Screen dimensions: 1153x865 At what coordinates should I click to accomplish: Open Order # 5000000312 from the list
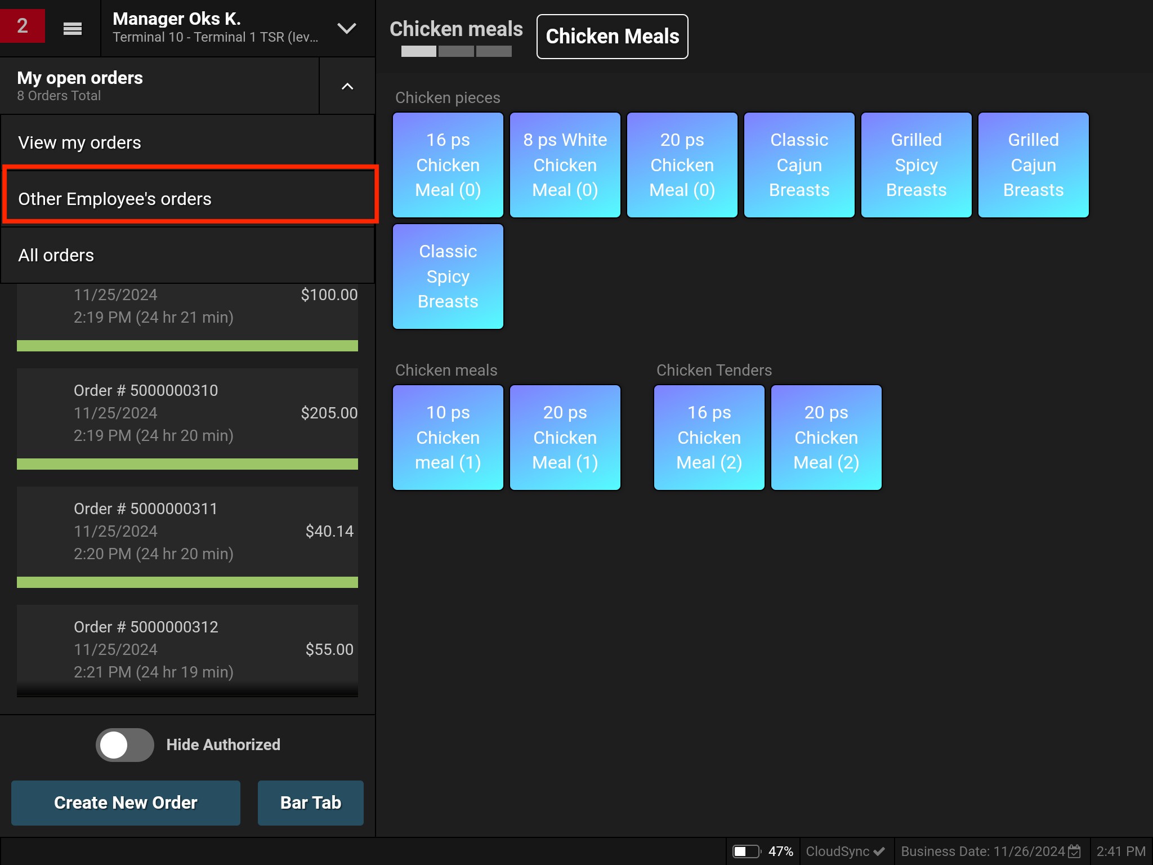click(x=187, y=649)
